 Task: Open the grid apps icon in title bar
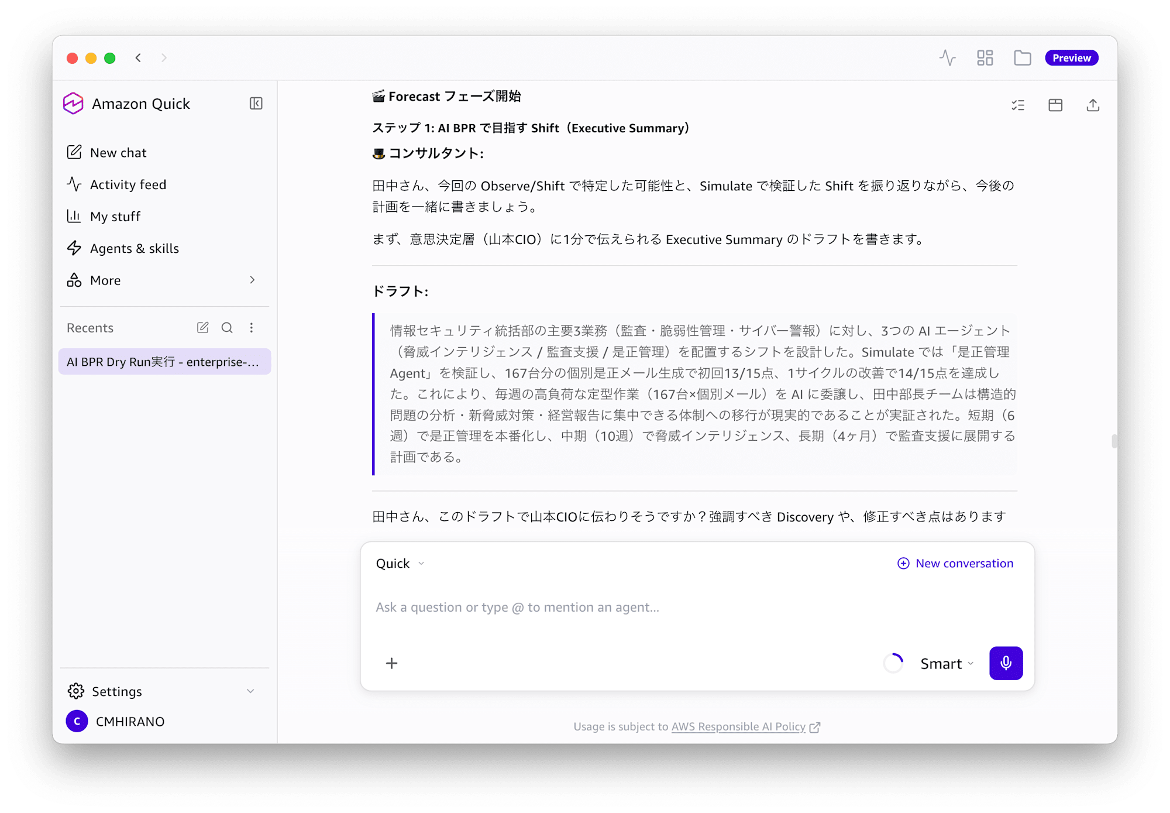coord(985,58)
